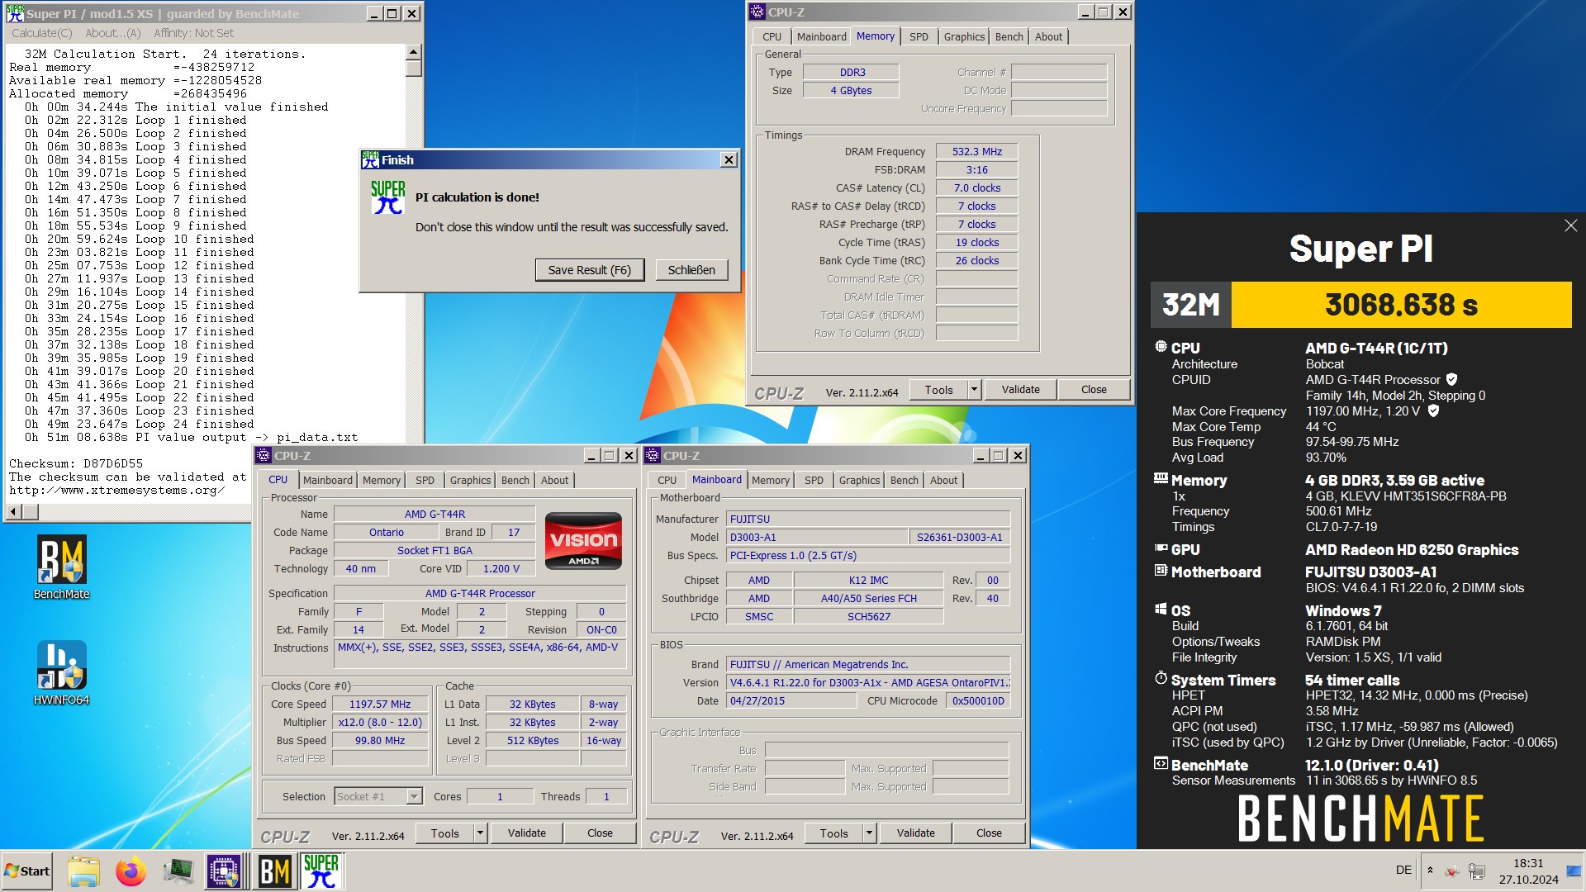The height and width of the screenshot is (892, 1586).
Task: Click Validate in Memory CPU-Z window
Action: click(x=1020, y=390)
